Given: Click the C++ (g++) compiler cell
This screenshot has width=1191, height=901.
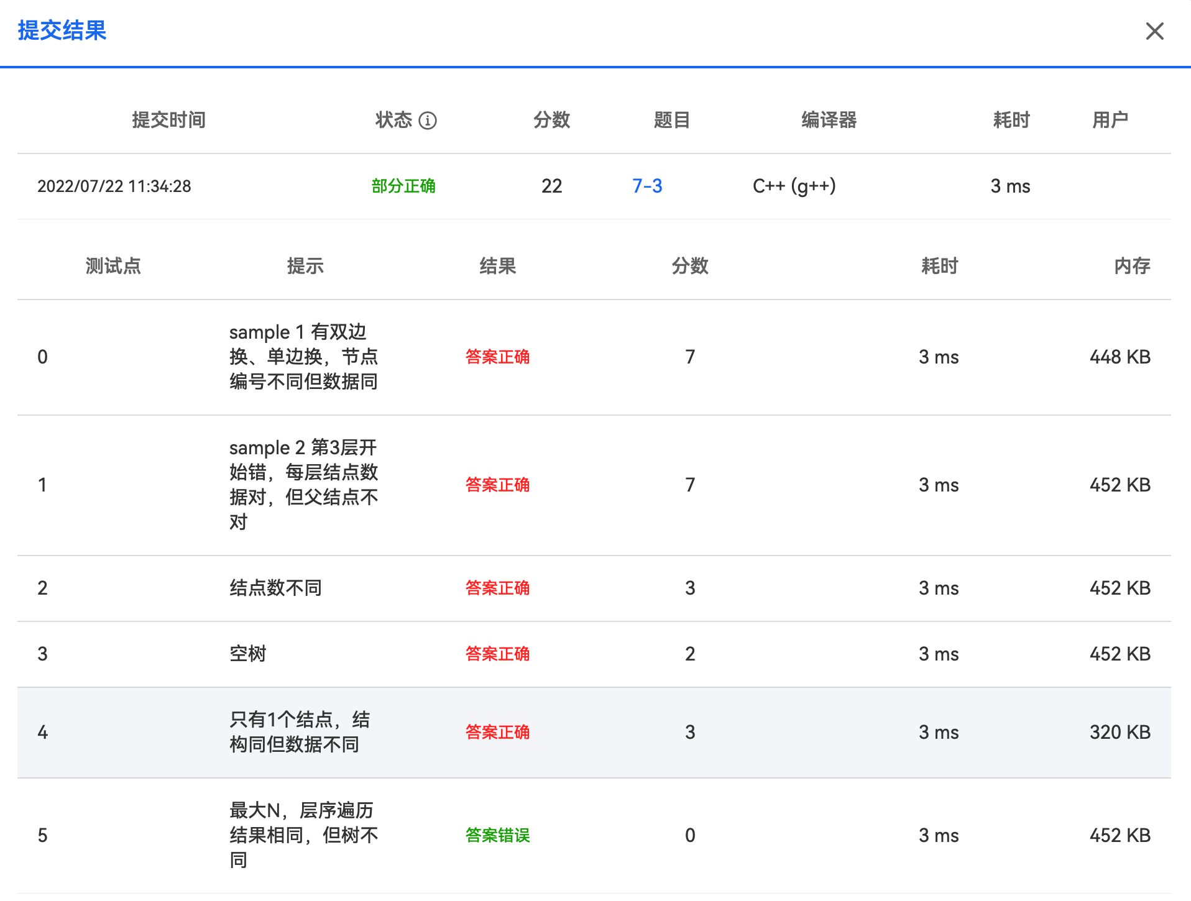Looking at the screenshot, I should click(794, 186).
